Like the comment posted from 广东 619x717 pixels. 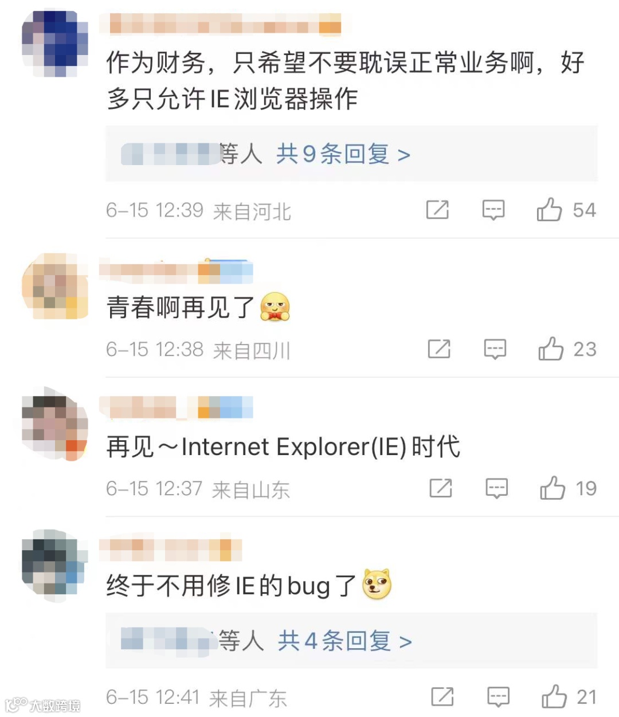pyautogui.click(x=554, y=697)
